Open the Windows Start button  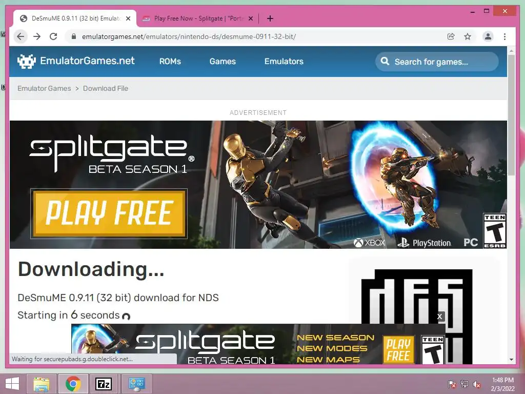12,384
